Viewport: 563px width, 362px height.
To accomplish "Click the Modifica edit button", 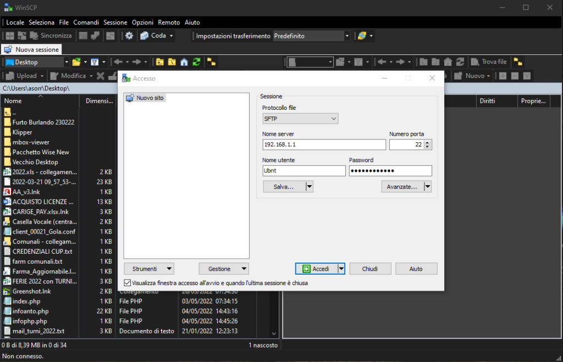I will (69, 76).
